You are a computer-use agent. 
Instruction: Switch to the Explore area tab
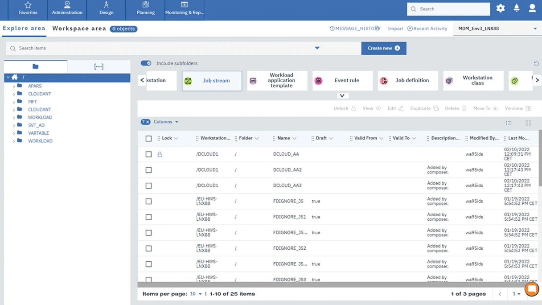[24, 28]
